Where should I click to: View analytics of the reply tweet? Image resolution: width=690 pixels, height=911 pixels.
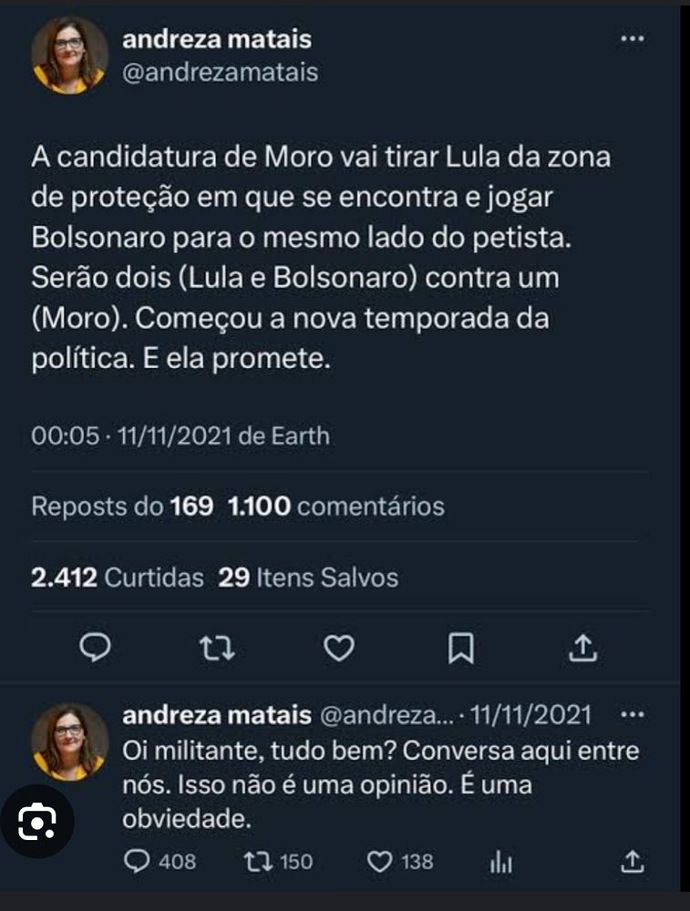pyautogui.click(x=503, y=861)
